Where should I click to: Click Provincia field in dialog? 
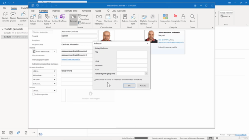coord(132,65)
